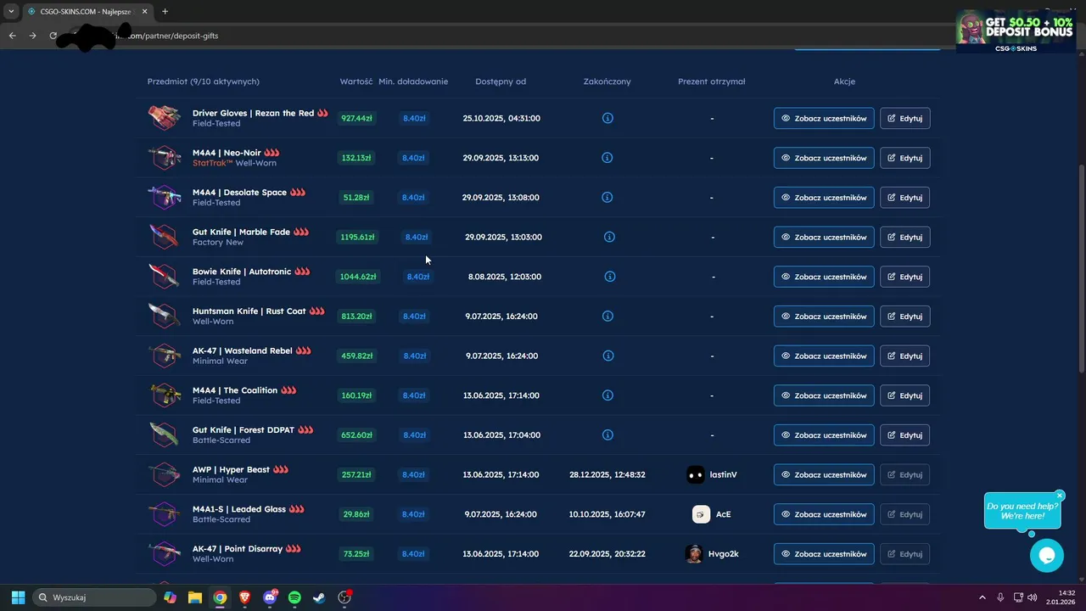Viewport: 1086px width, 611px height.
Task: Expand the tab search dropdown arrow
Action: pos(11,12)
